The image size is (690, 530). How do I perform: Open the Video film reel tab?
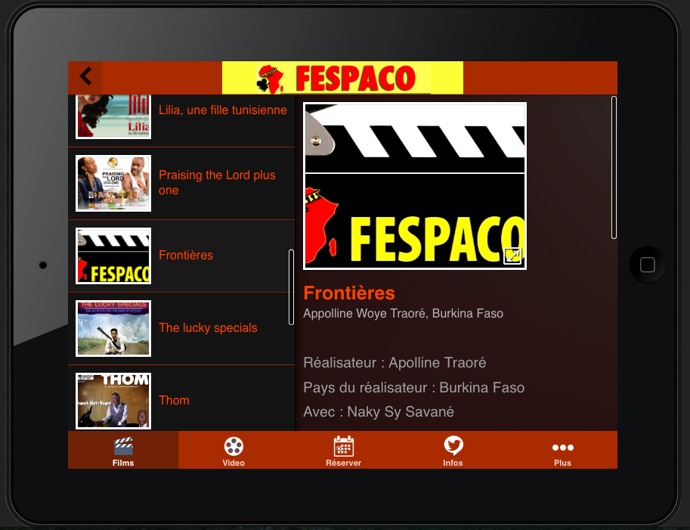234,451
